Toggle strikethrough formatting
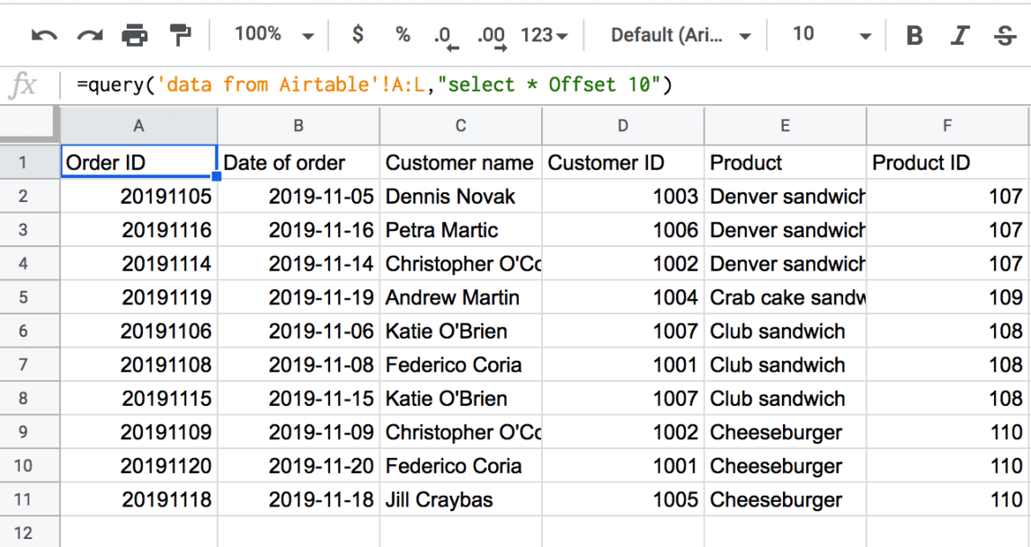 coord(1005,35)
